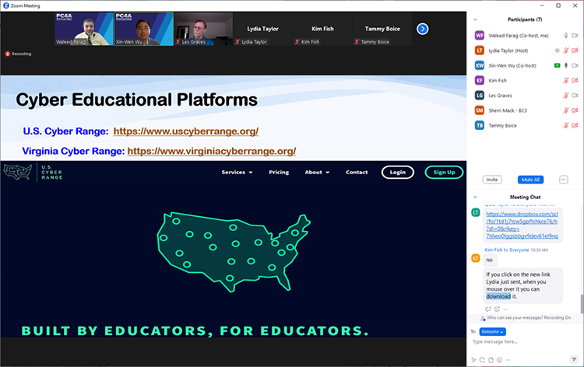Click the message more-options ellipsis
Screen dimensions: 584x367
505,309
